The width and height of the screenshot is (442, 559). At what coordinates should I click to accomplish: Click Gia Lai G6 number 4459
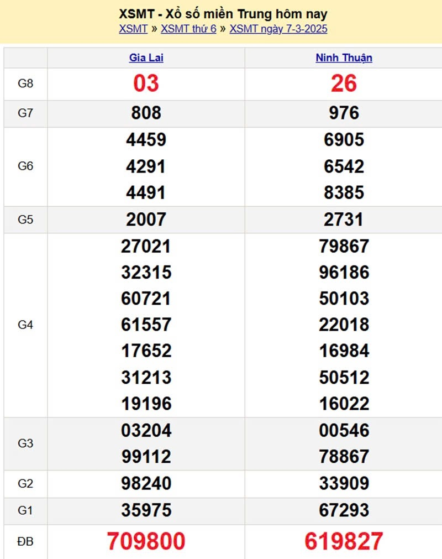point(146,139)
